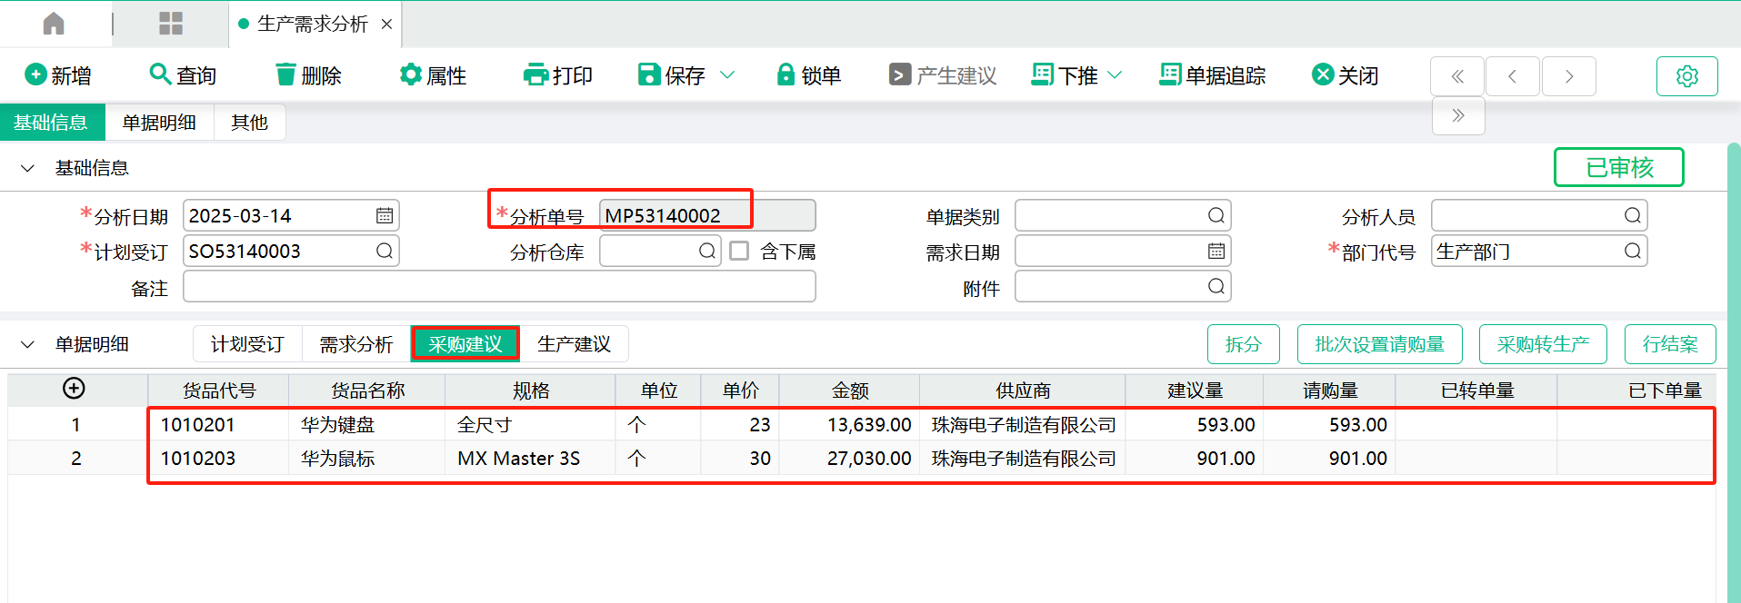
Task: Open lookup icon for 单据类别
Action: 1216,215
